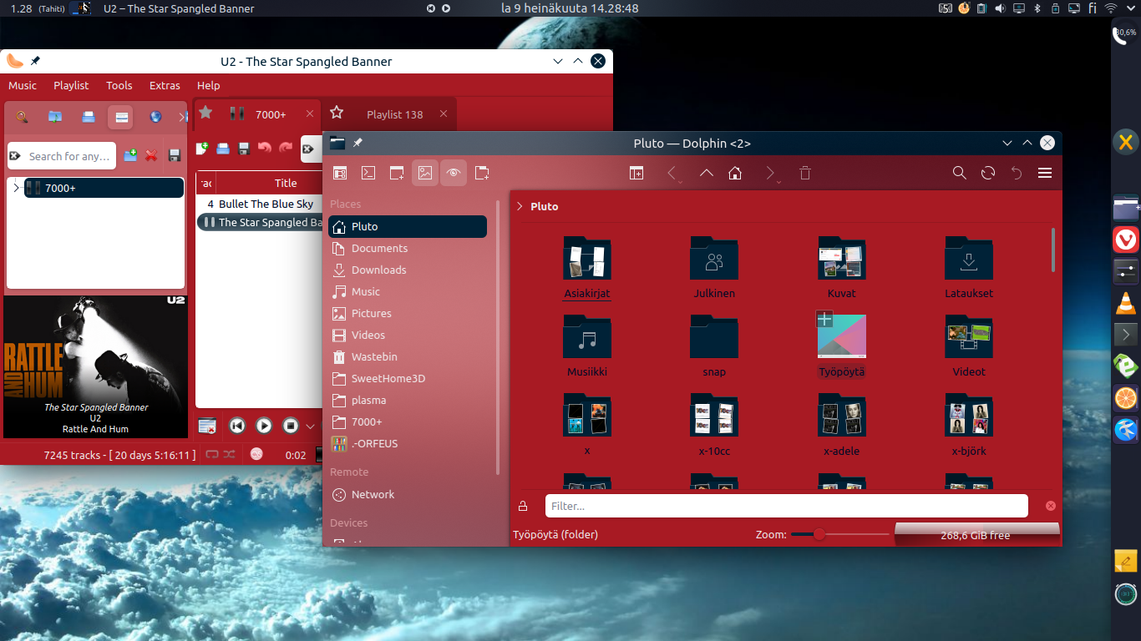Toggle Last.fm scrobbling button
This screenshot has width=1141, height=641.
tap(256, 454)
